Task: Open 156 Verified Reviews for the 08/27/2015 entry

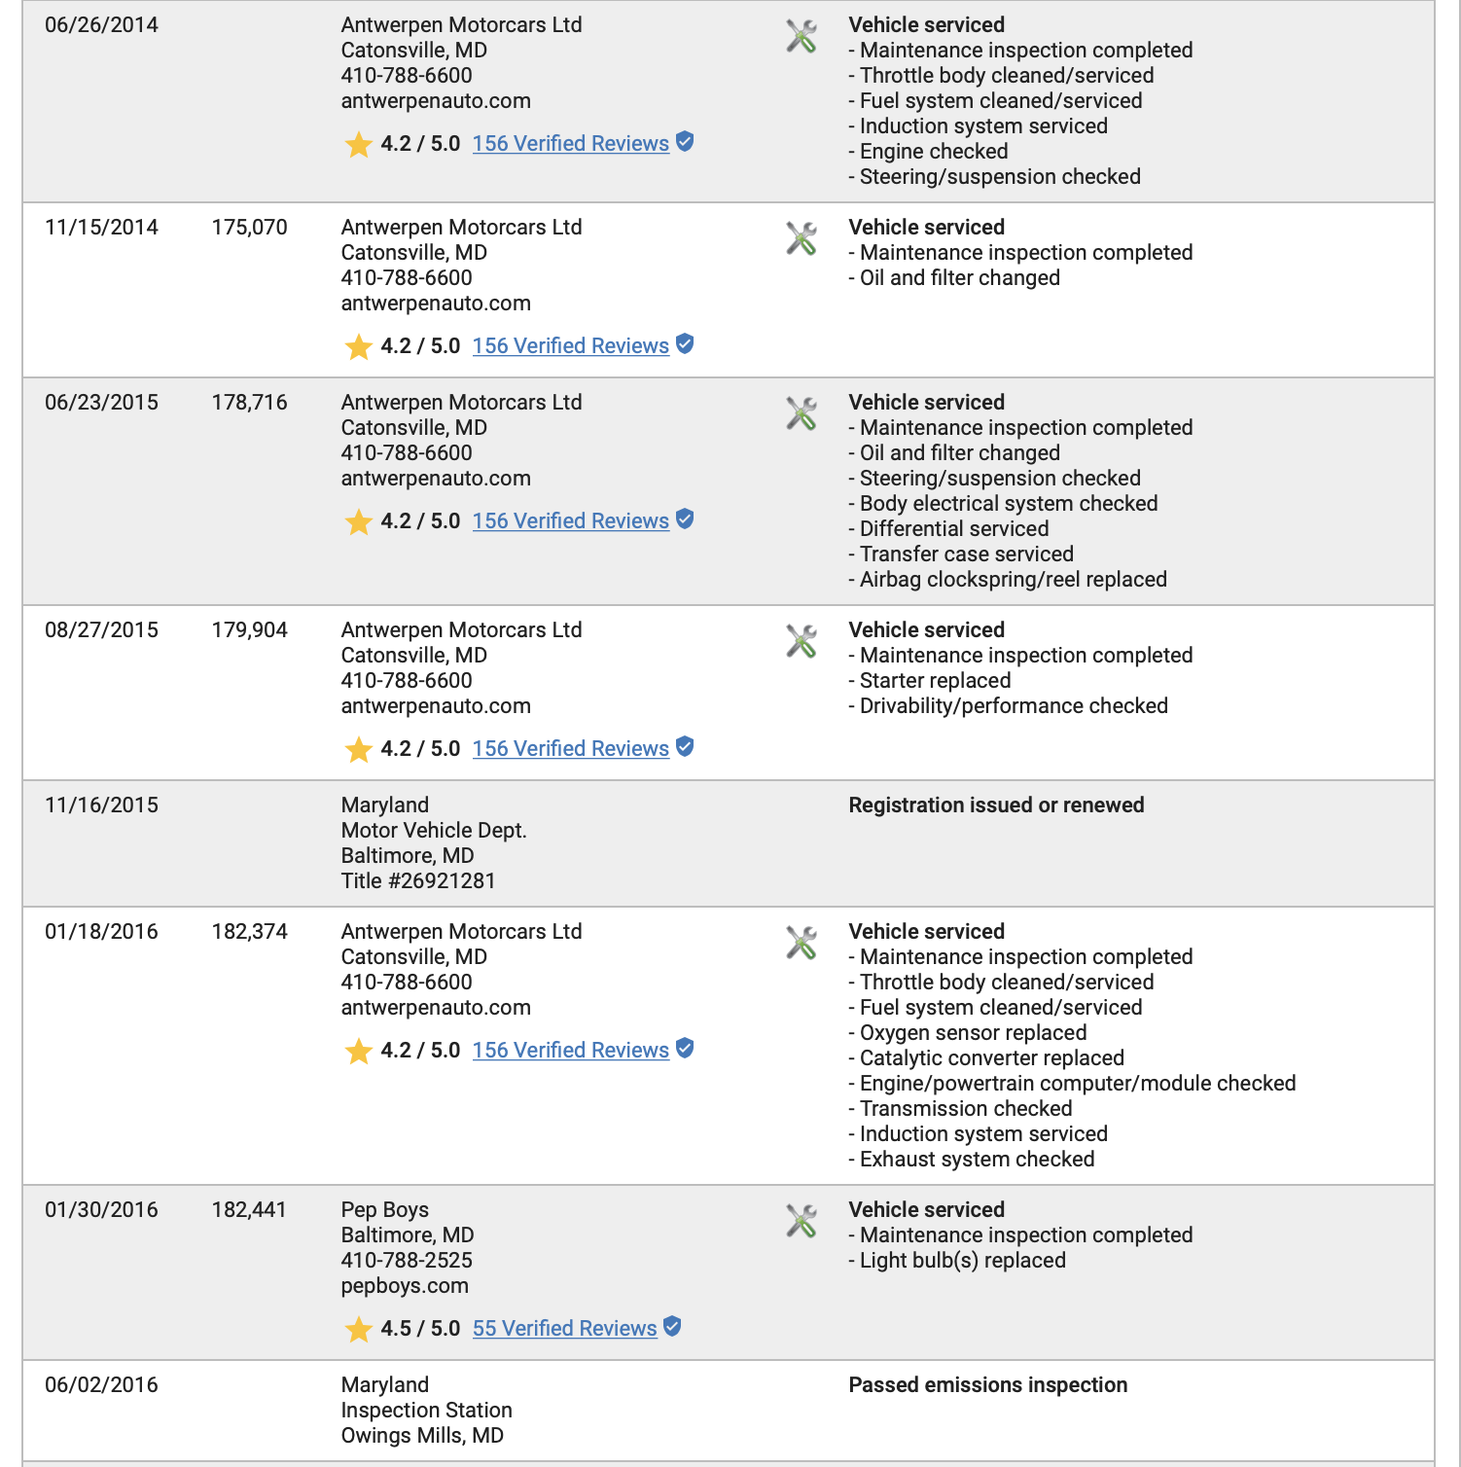Action: click(x=571, y=749)
